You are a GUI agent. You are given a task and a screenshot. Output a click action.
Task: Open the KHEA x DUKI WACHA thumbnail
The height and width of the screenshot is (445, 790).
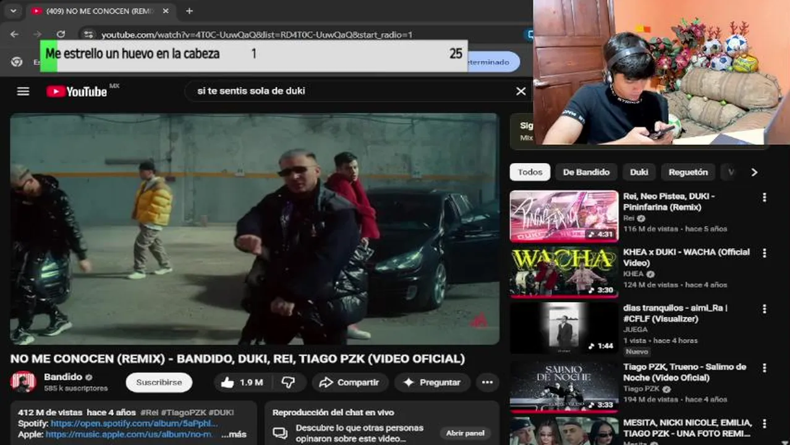click(564, 272)
